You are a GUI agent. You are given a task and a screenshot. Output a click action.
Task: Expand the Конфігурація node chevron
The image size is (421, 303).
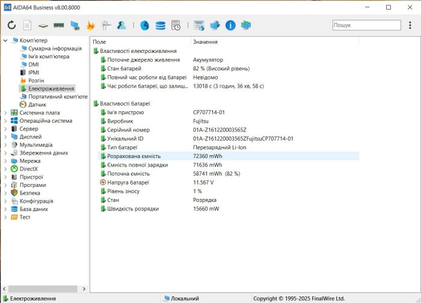point(5,201)
